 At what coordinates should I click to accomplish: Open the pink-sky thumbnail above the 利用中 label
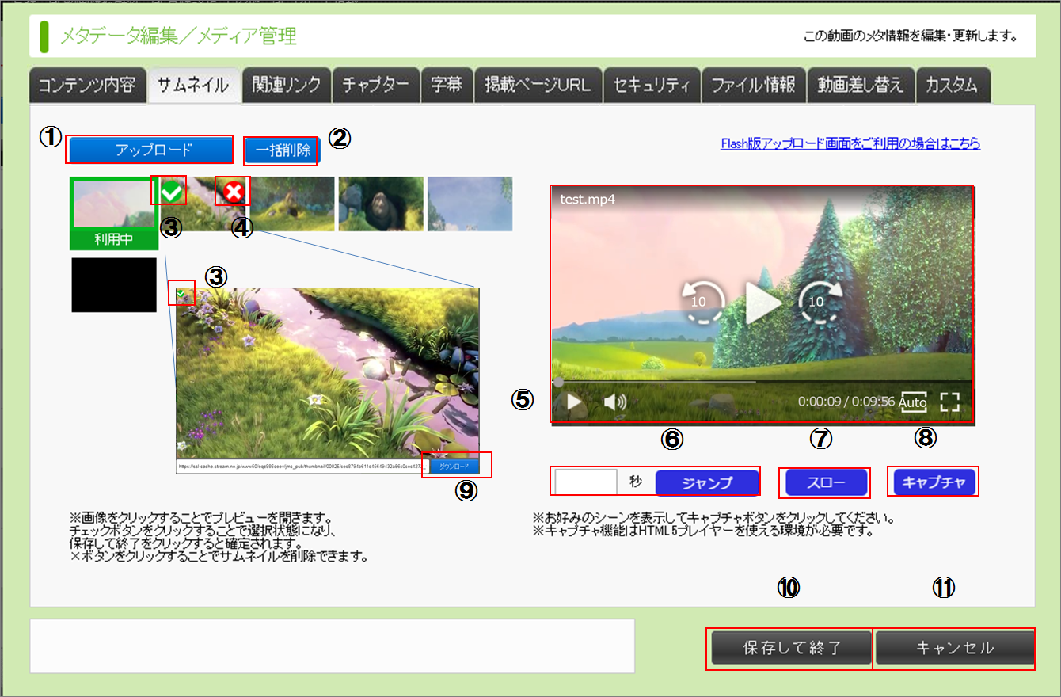tap(115, 205)
